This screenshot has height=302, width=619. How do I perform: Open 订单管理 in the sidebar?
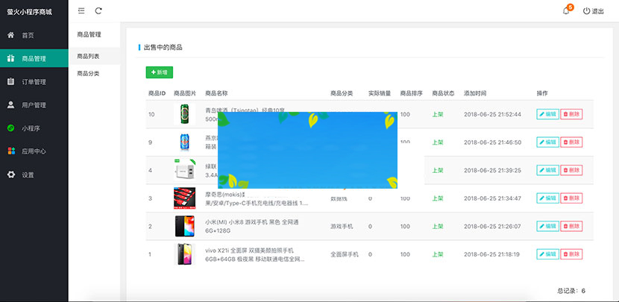point(34,82)
